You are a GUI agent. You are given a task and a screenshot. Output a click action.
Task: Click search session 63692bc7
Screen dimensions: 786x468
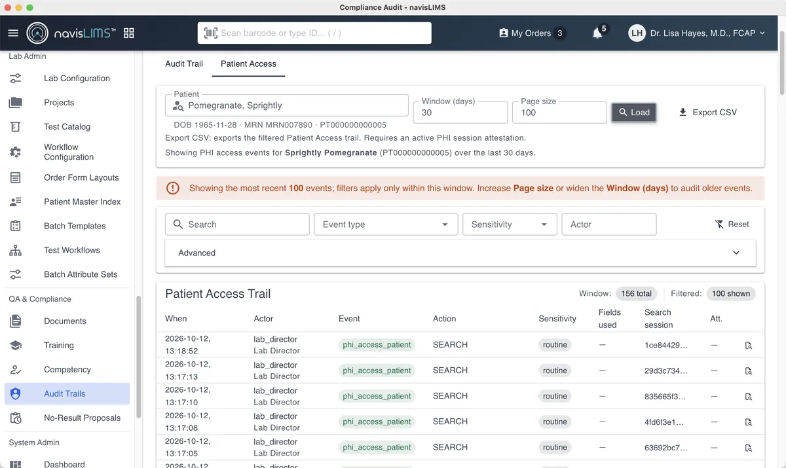point(666,448)
